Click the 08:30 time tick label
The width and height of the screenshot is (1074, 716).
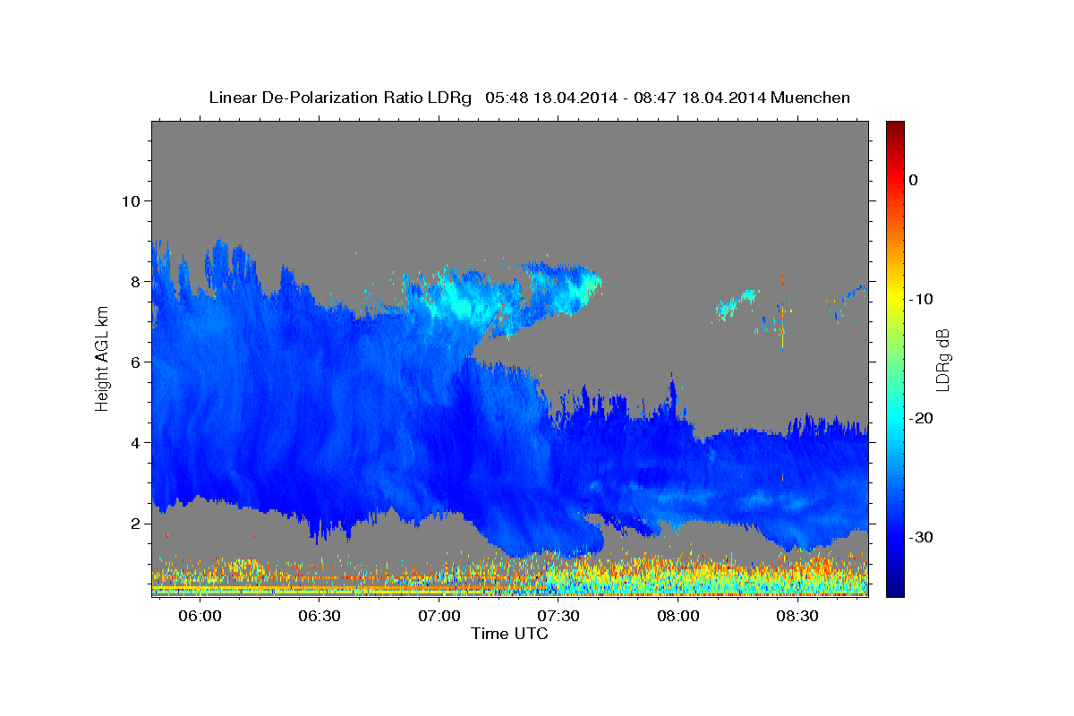point(797,617)
